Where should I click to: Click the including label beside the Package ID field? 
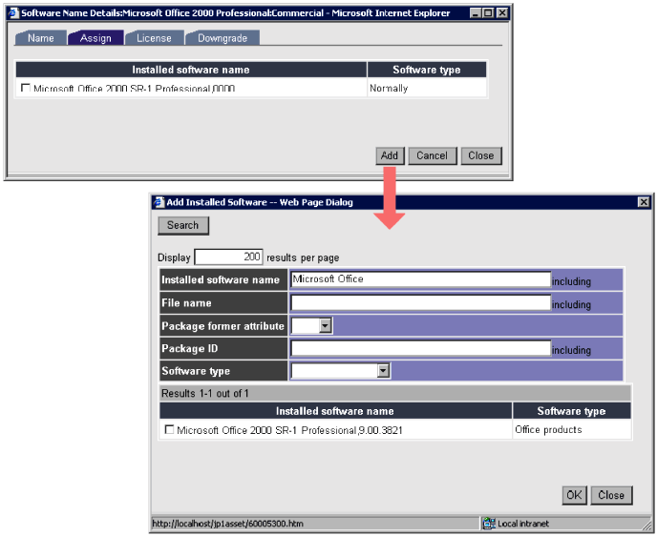(x=571, y=350)
